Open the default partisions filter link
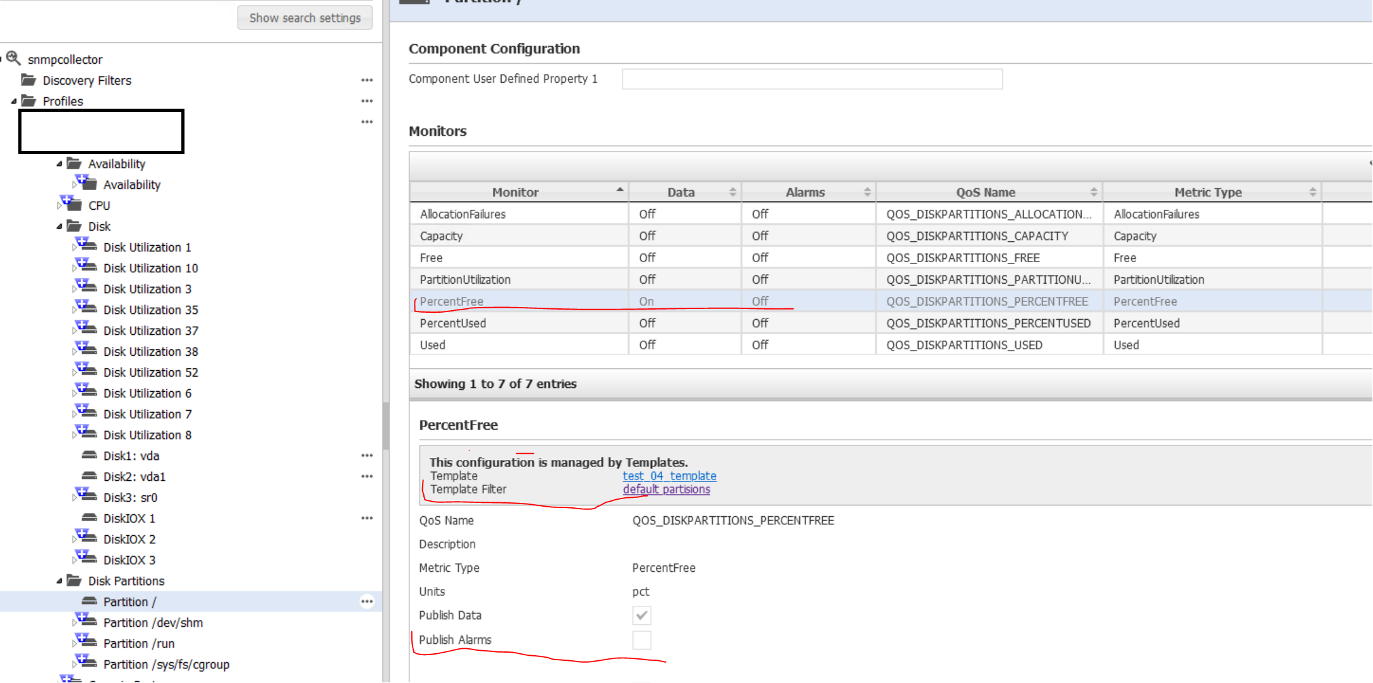 tap(666, 489)
